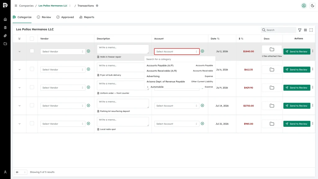Change the 20 rows-per-page selector

pos(20,172)
